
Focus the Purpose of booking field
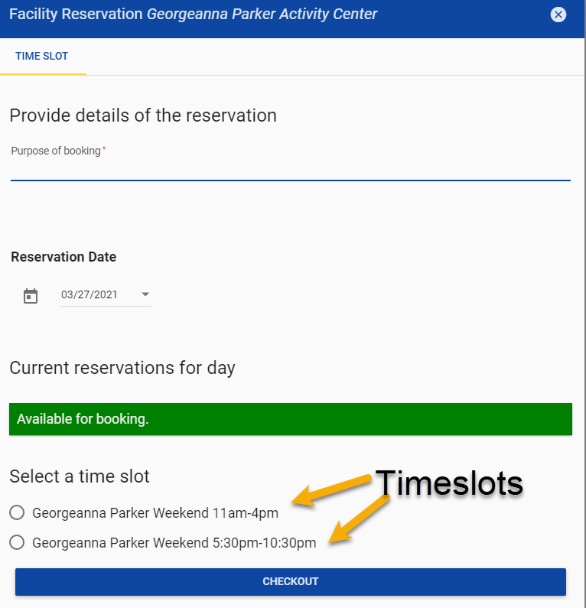291,168
